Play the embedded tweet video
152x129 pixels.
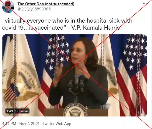(x=74, y=76)
